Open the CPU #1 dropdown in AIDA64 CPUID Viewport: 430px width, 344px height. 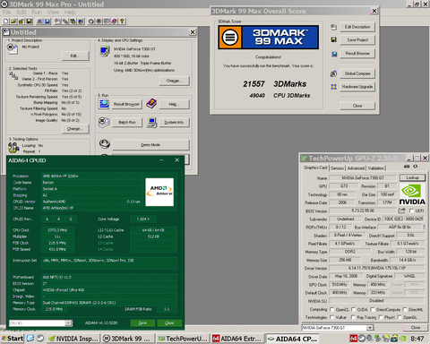point(68,323)
